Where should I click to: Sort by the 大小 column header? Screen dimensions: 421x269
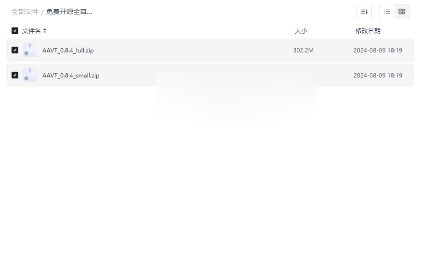tap(301, 31)
